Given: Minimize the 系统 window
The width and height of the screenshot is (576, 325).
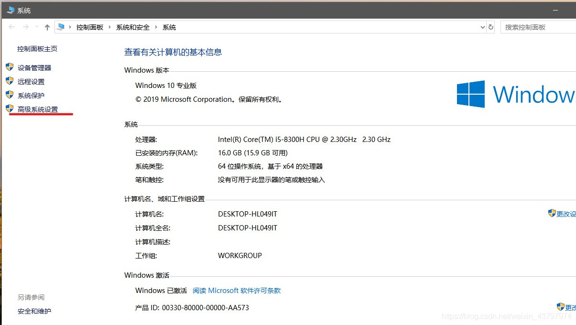Looking at the screenshot, I should point(556,10).
